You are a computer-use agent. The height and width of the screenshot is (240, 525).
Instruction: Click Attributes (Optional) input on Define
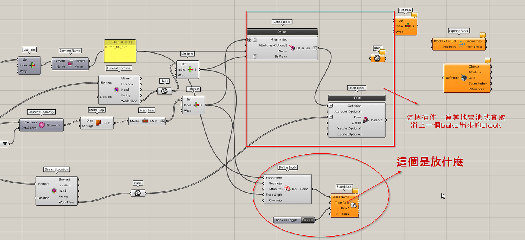coord(273,45)
